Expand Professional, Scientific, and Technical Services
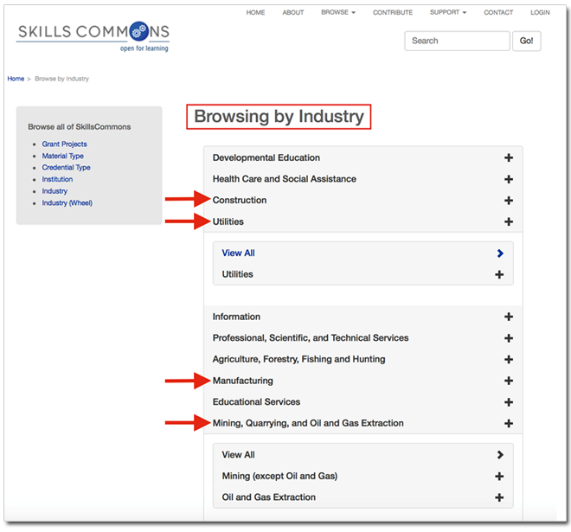Screen dimensions: 571x532 point(363,338)
